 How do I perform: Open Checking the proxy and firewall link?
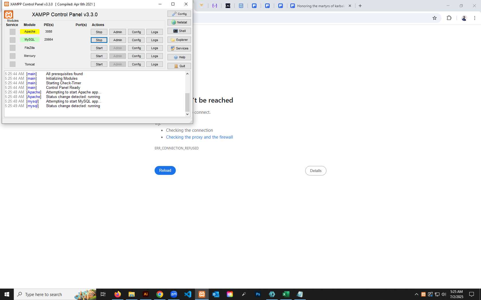click(x=200, y=137)
